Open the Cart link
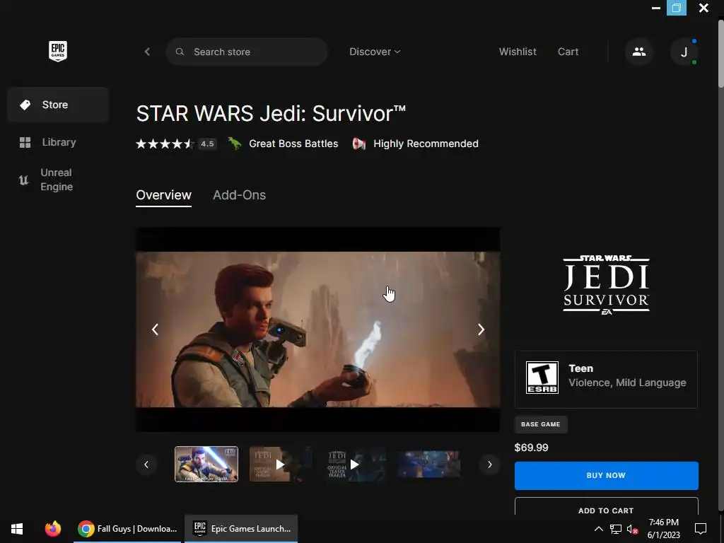Image resolution: width=724 pixels, height=543 pixels. tap(568, 52)
